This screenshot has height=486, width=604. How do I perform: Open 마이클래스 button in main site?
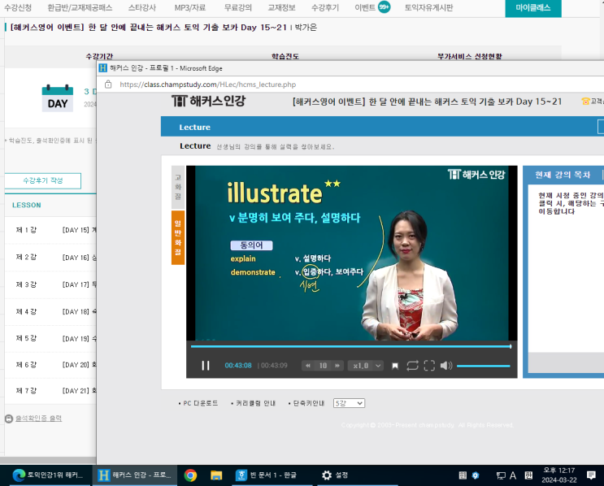coord(532,7)
